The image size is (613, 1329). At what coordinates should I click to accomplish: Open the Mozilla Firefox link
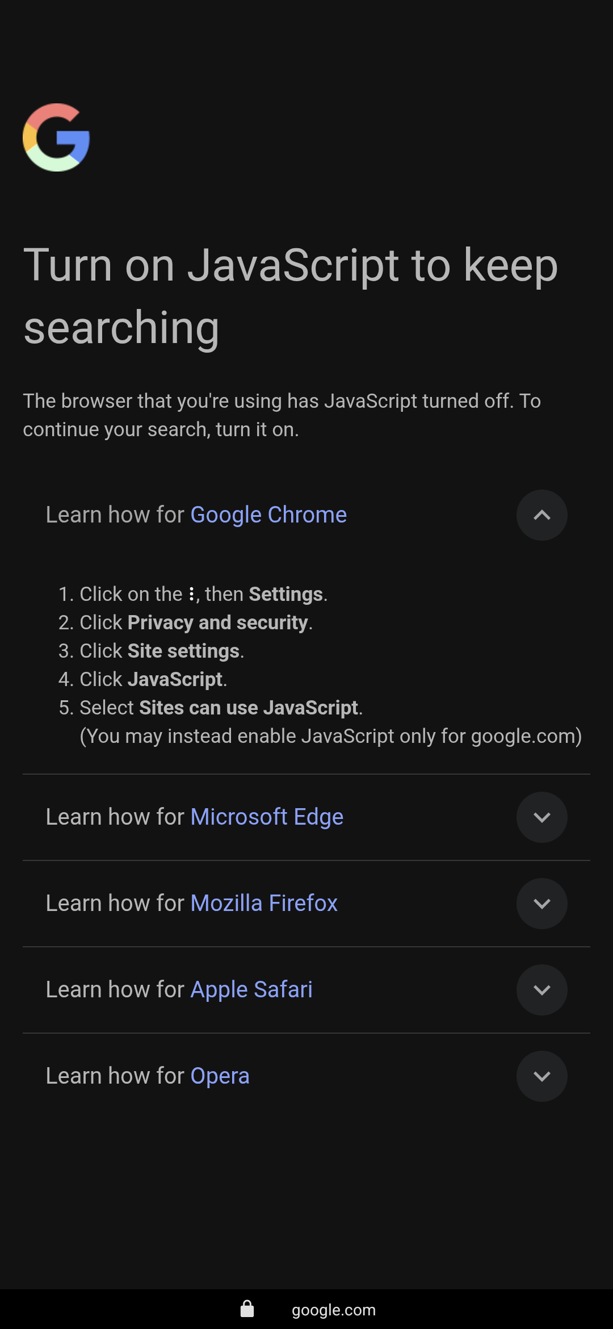264,904
